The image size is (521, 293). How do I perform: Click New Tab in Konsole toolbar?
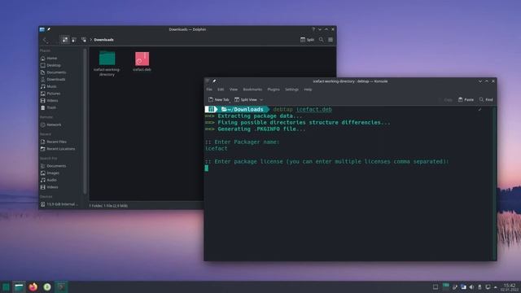(219, 99)
